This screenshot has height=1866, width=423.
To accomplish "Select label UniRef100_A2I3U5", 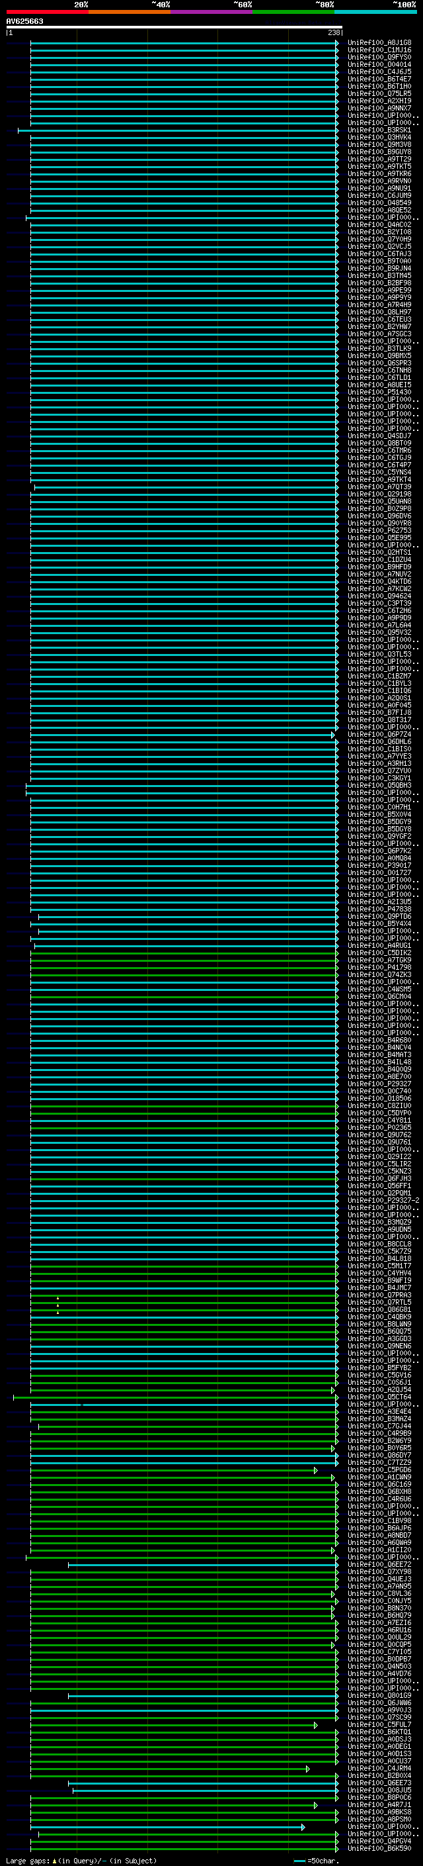I will (379, 902).
